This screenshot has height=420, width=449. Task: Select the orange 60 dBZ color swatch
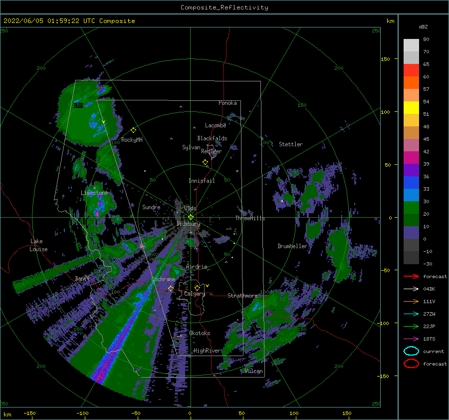point(411,82)
